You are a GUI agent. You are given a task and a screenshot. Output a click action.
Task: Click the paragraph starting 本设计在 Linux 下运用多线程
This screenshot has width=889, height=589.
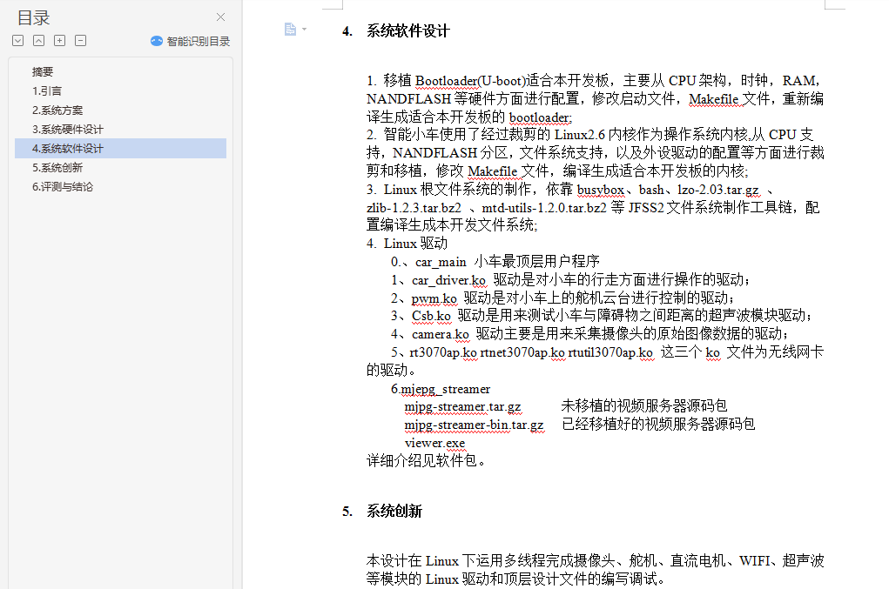pyautogui.click(x=595, y=571)
